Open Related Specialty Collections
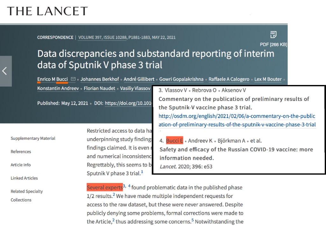This screenshot has height=226, width=326. 27,195
